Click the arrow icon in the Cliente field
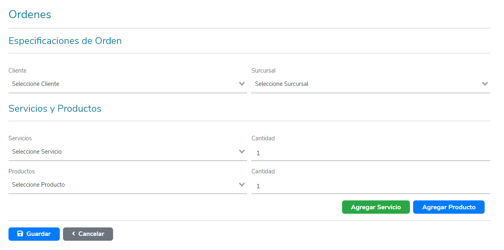Image resolution: width=504 pixels, height=250 pixels. click(x=242, y=84)
